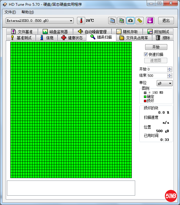Decrease the 开始 value with down arrow
Viewport: 180px width, 205px height.
169,70
